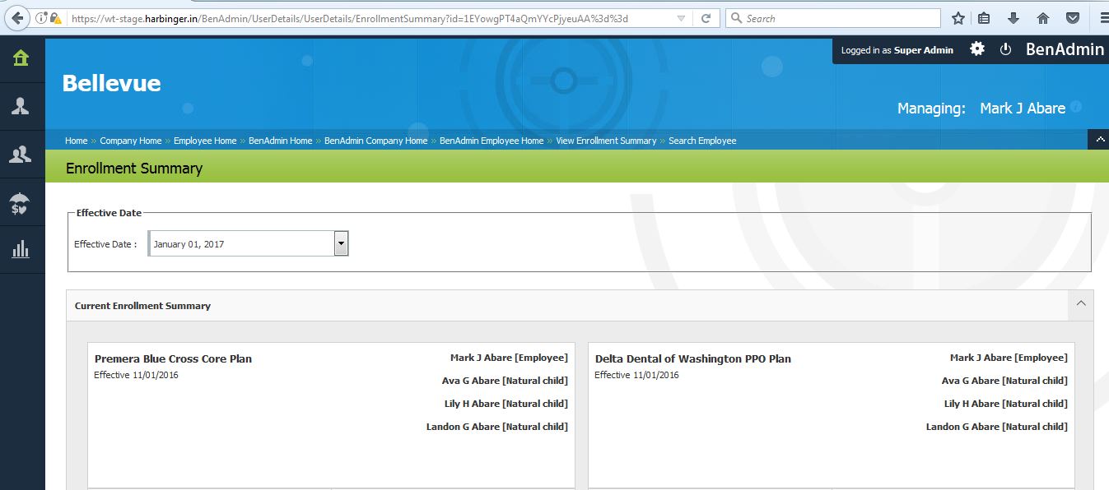Viewport: 1109px width, 490px height.
Task: Click the info icon beside Mark J Abare
Action: [1076, 108]
